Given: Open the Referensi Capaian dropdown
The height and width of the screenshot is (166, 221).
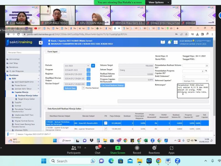Looking at the screenshot, I should [196, 81].
